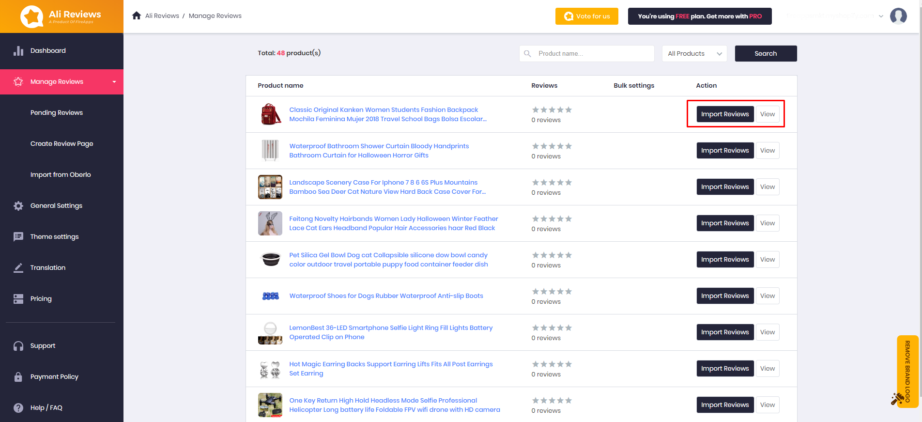The height and width of the screenshot is (422, 922).
Task: Click the Search button
Action: coord(766,53)
